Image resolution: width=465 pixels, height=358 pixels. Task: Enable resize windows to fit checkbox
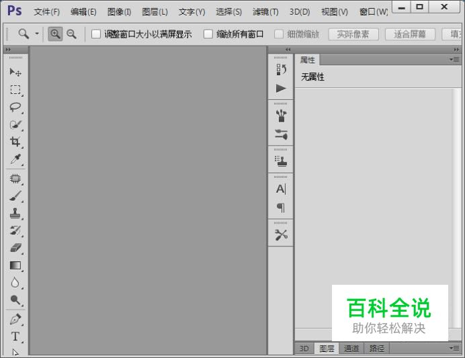click(x=96, y=34)
